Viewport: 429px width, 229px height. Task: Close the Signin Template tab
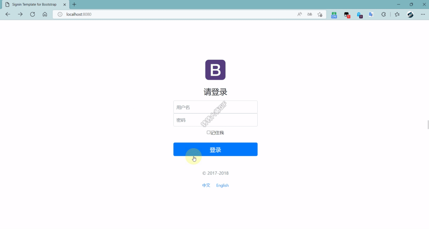pos(65,4)
